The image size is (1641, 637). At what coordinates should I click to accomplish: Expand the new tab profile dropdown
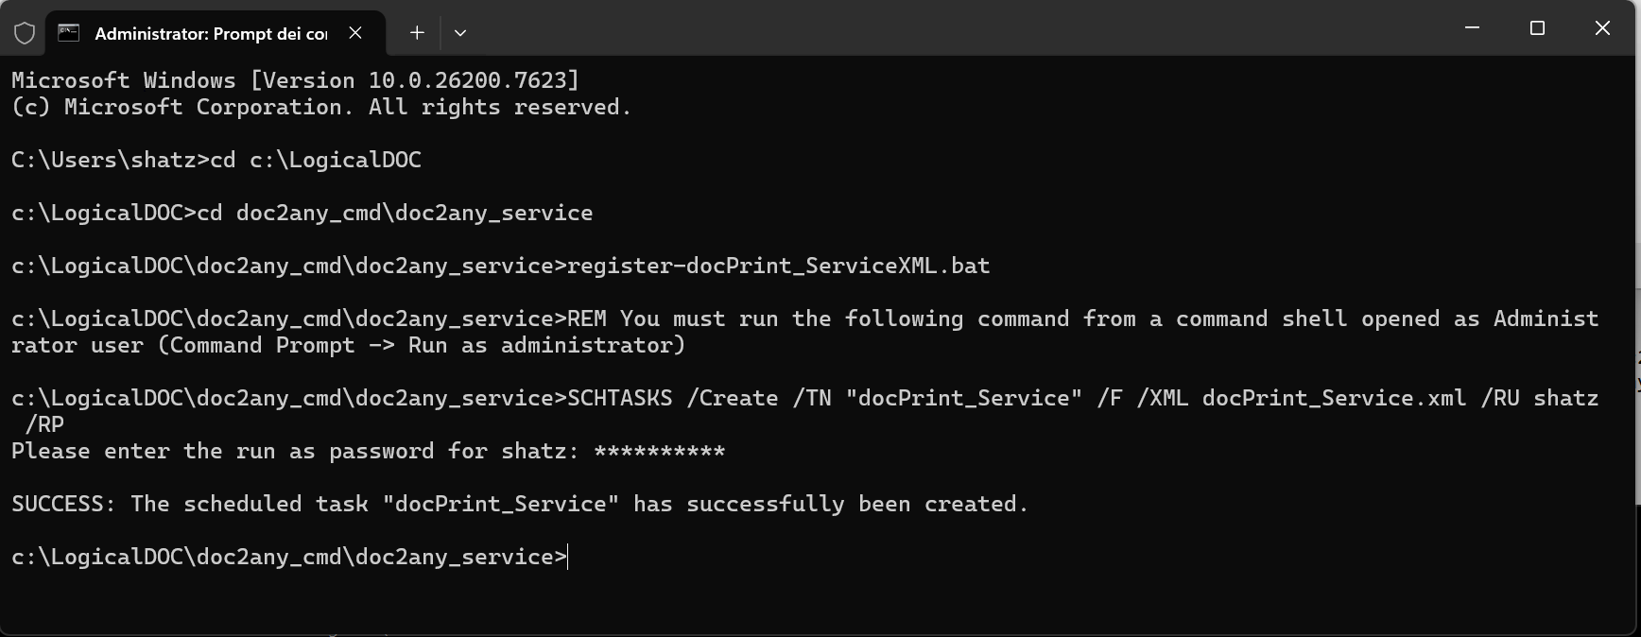point(460,33)
